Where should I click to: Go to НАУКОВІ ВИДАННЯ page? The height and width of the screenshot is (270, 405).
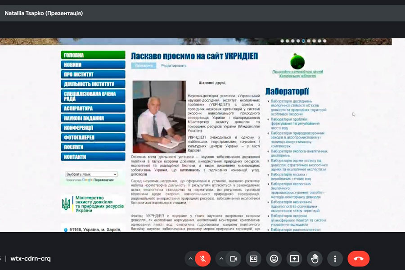(93, 118)
